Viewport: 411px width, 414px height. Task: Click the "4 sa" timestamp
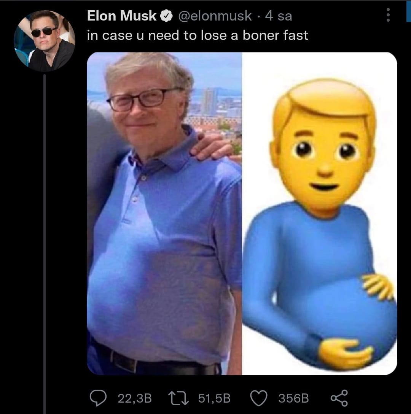[279, 16]
